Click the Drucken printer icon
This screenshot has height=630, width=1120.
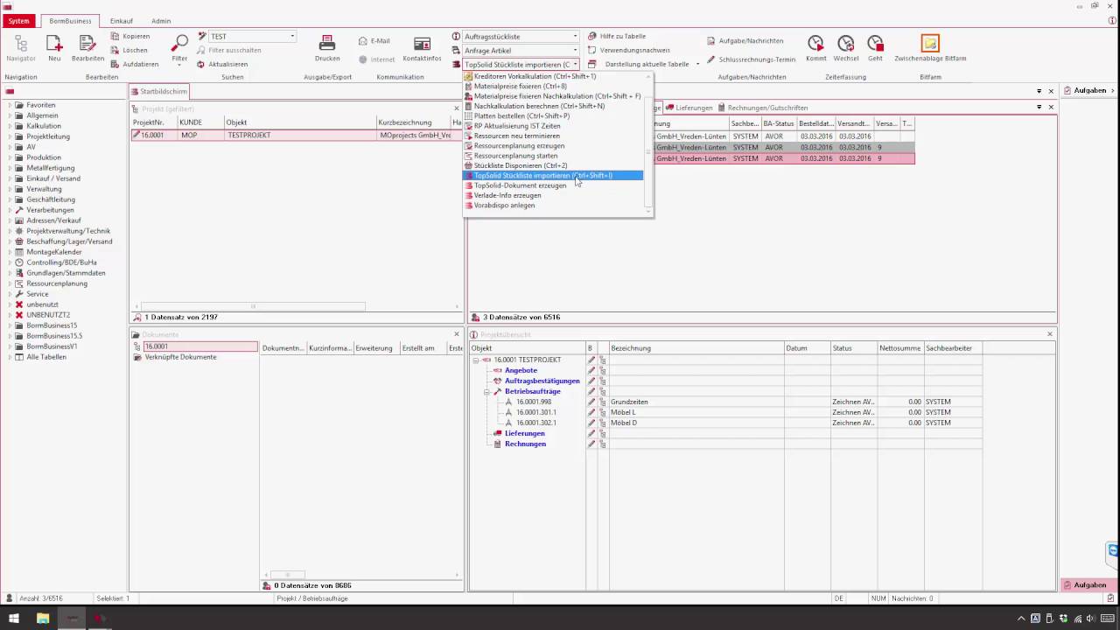pyautogui.click(x=327, y=48)
